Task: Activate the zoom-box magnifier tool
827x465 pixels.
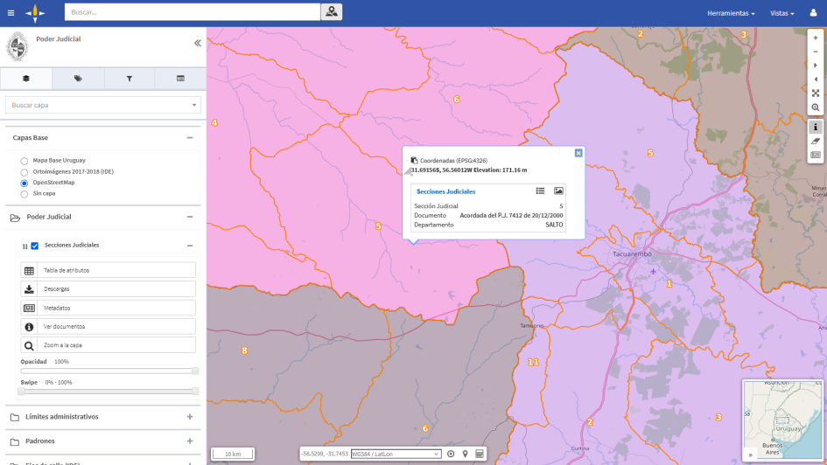Action: (x=816, y=108)
